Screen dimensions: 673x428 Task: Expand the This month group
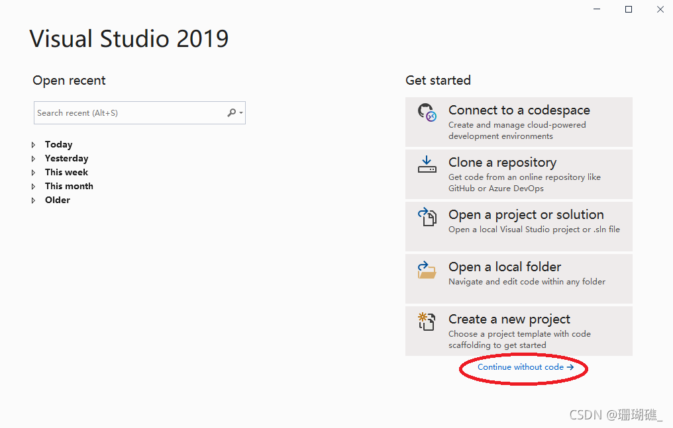(34, 187)
